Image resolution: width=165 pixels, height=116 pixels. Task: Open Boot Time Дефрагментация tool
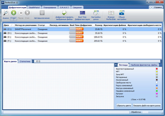tap(82, 13)
